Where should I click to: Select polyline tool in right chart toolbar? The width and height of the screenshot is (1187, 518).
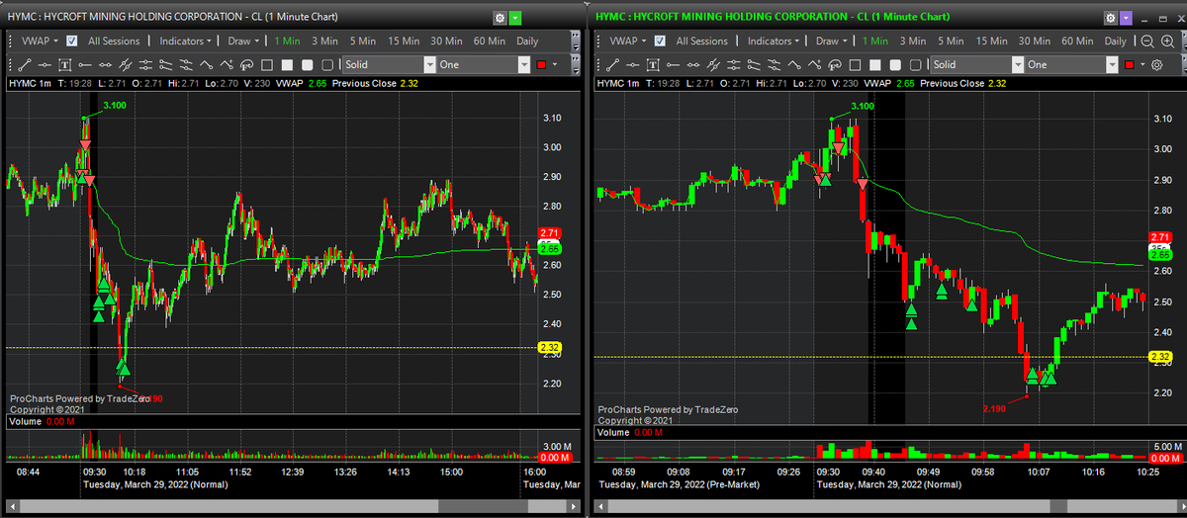click(x=794, y=64)
